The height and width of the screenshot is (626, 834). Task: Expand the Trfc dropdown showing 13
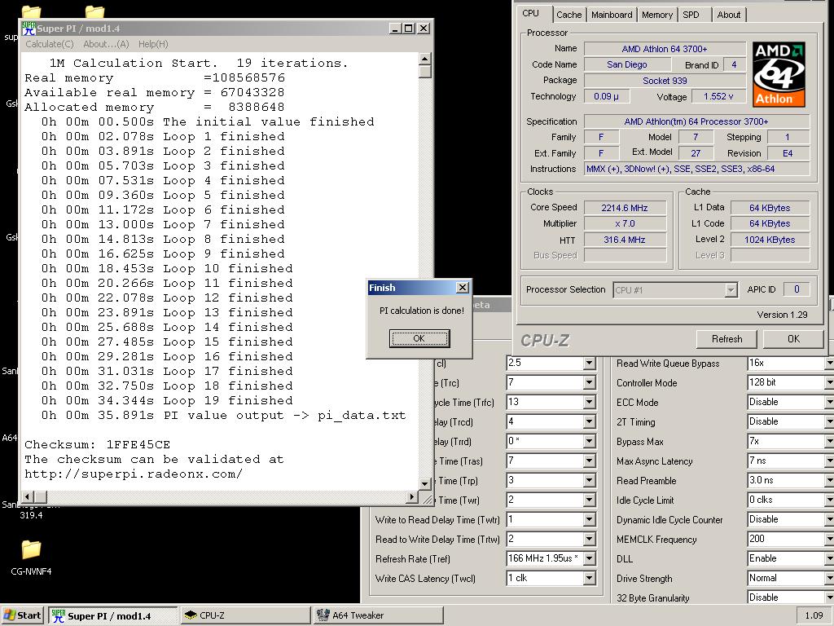(589, 403)
